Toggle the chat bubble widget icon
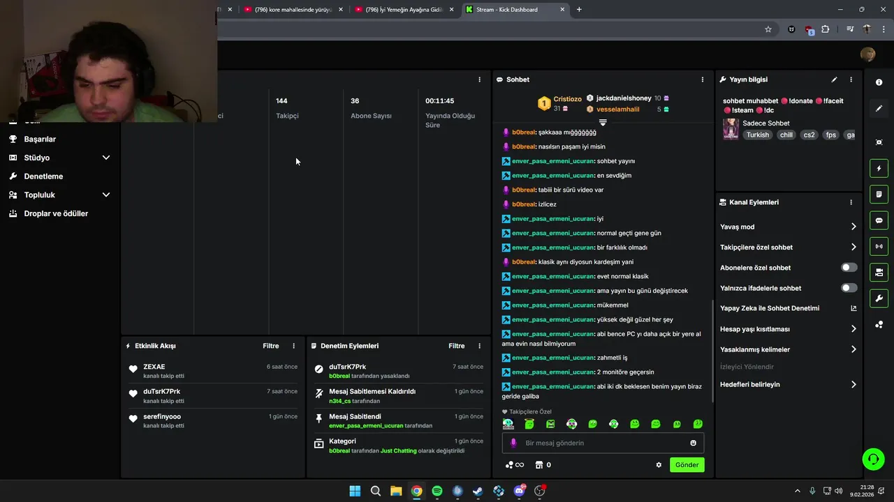The image size is (894, 502). tap(879, 220)
